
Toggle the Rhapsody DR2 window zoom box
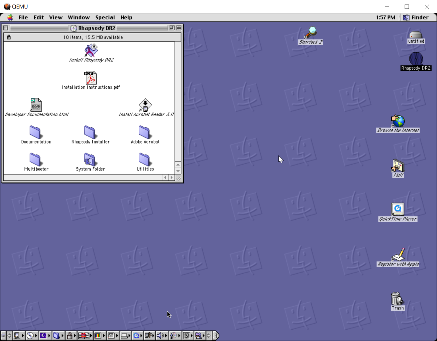pyautogui.click(x=172, y=28)
